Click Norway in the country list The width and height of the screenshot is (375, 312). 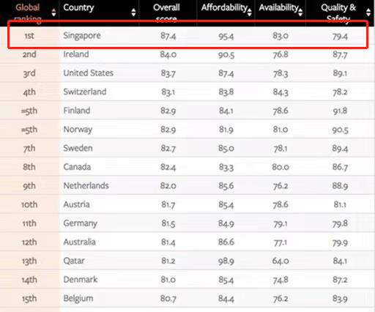click(x=78, y=130)
